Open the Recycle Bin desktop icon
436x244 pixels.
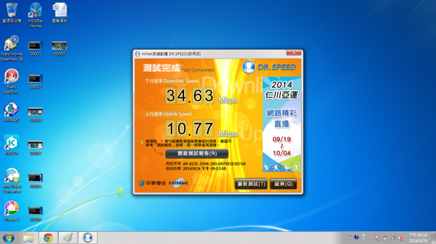coord(12,13)
